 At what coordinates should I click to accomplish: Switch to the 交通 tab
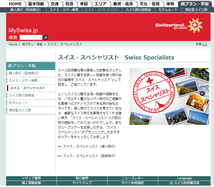55,4
